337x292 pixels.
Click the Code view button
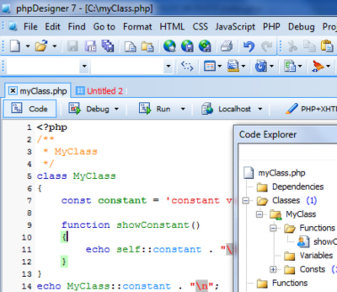pyautogui.click(x=30, y=108)
